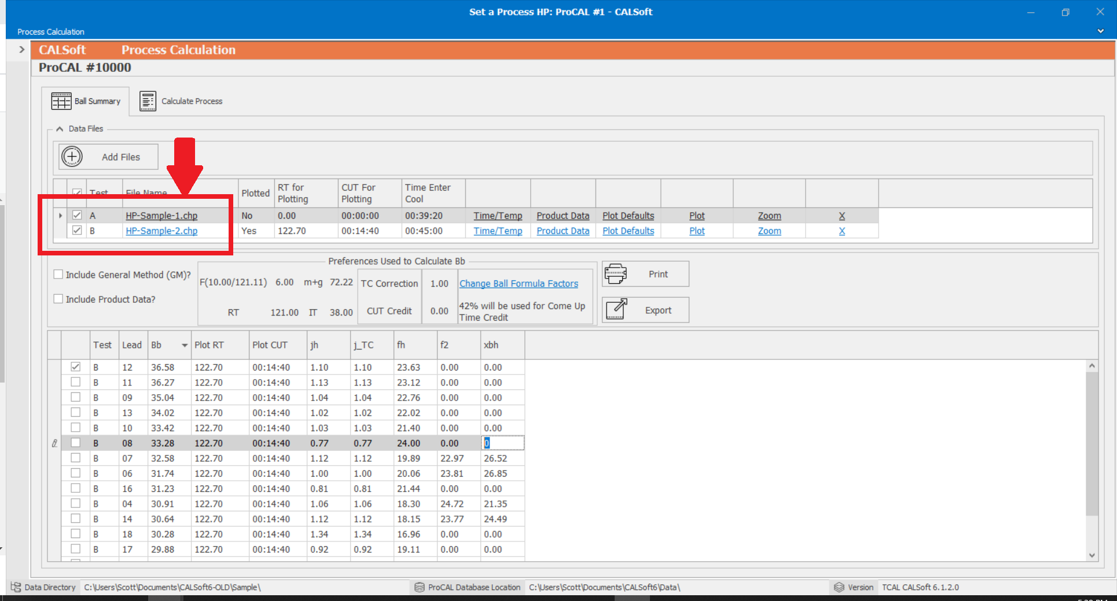This screenshot has width=1117, height=601.
Task: Open Plot Defaults for test B row
Action: (628, 231)
